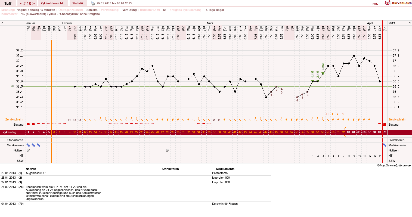Open the KurvenReich logo link
This screenshot has height=217, width=412.
(x=398, y=3)
